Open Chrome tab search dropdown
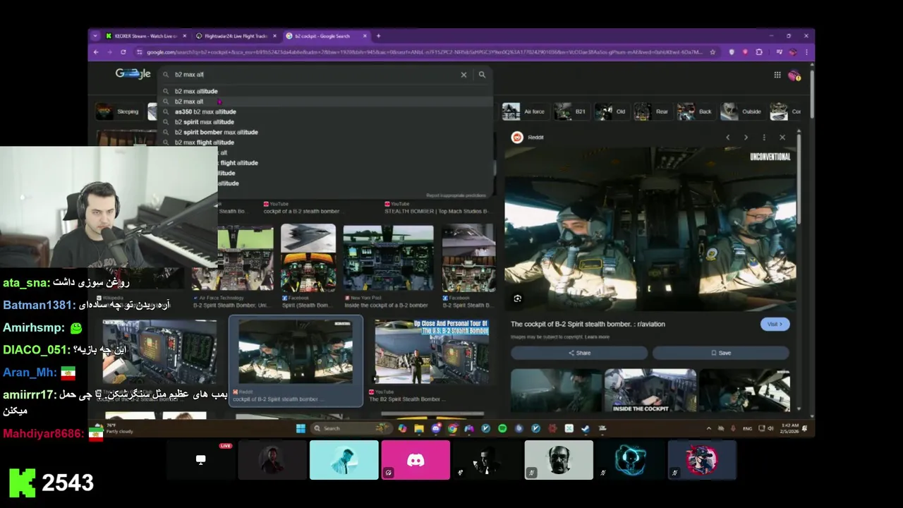Image resolution: width=903 pixels, height=508 pixels. (96, 36)
